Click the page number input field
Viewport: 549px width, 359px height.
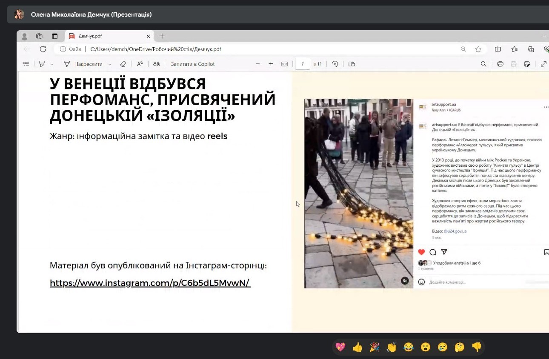point(302,64)
